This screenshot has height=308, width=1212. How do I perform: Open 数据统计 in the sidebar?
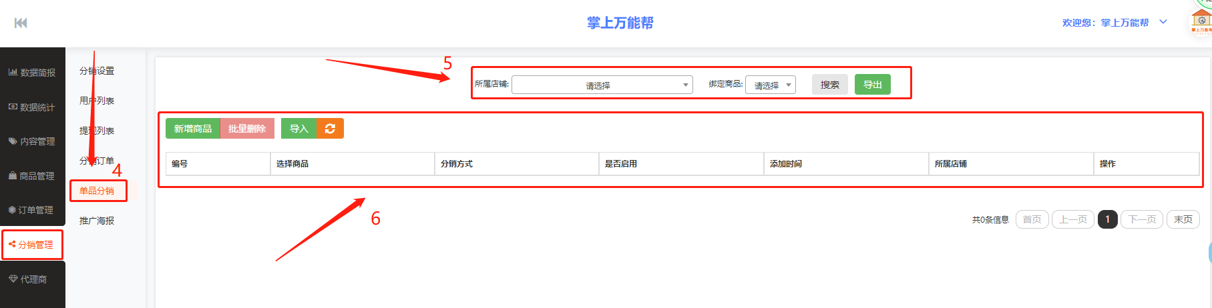[x=32, y=107]
